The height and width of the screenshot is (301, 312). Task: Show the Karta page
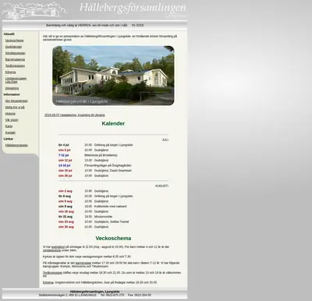click(9, 126)
